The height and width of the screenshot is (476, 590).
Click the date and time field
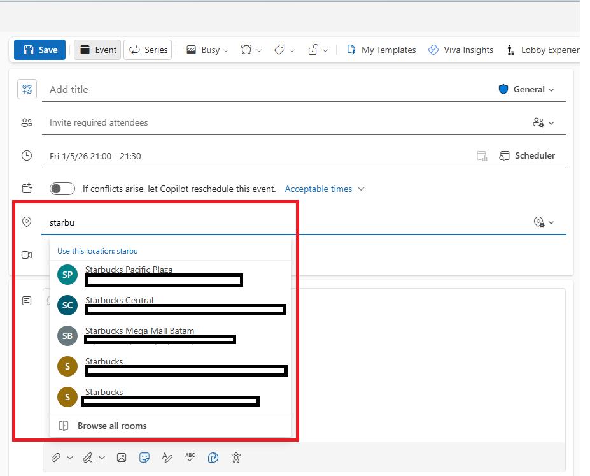256,156
